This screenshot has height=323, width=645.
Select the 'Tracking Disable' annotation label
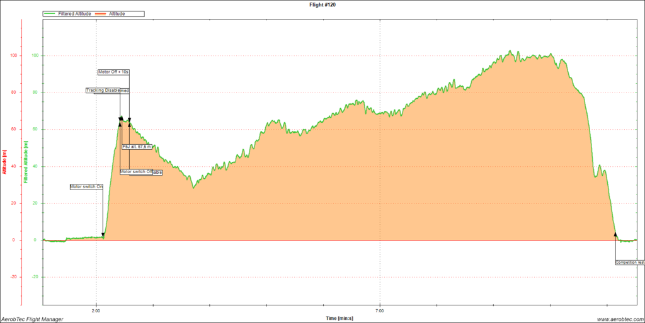coord(103,91)
